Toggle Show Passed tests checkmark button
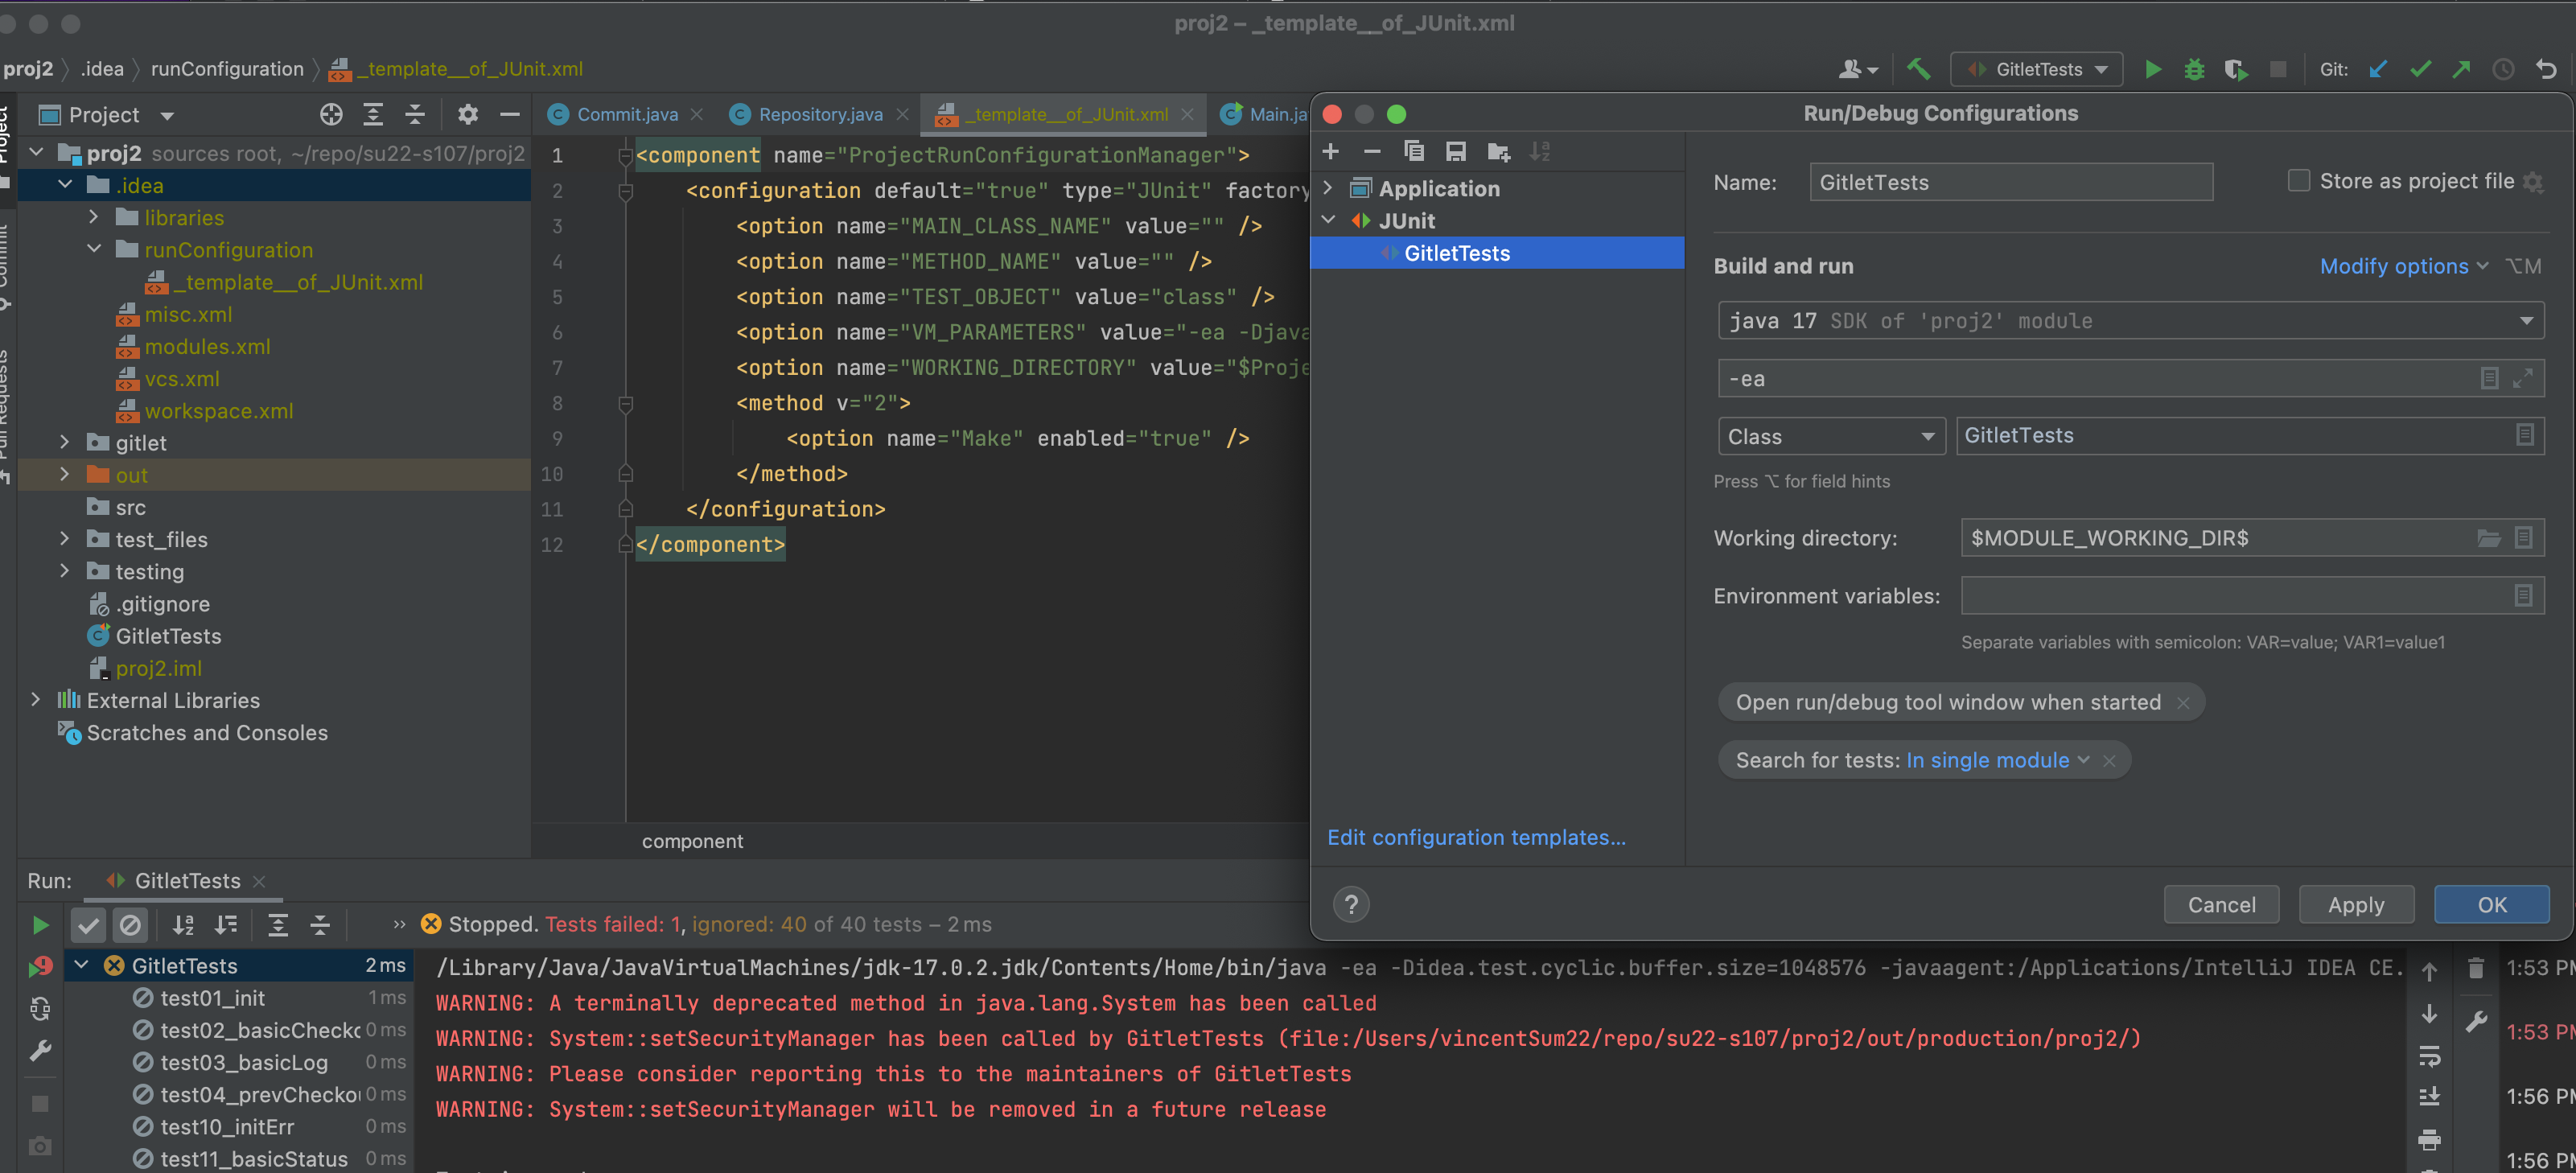 88,925
